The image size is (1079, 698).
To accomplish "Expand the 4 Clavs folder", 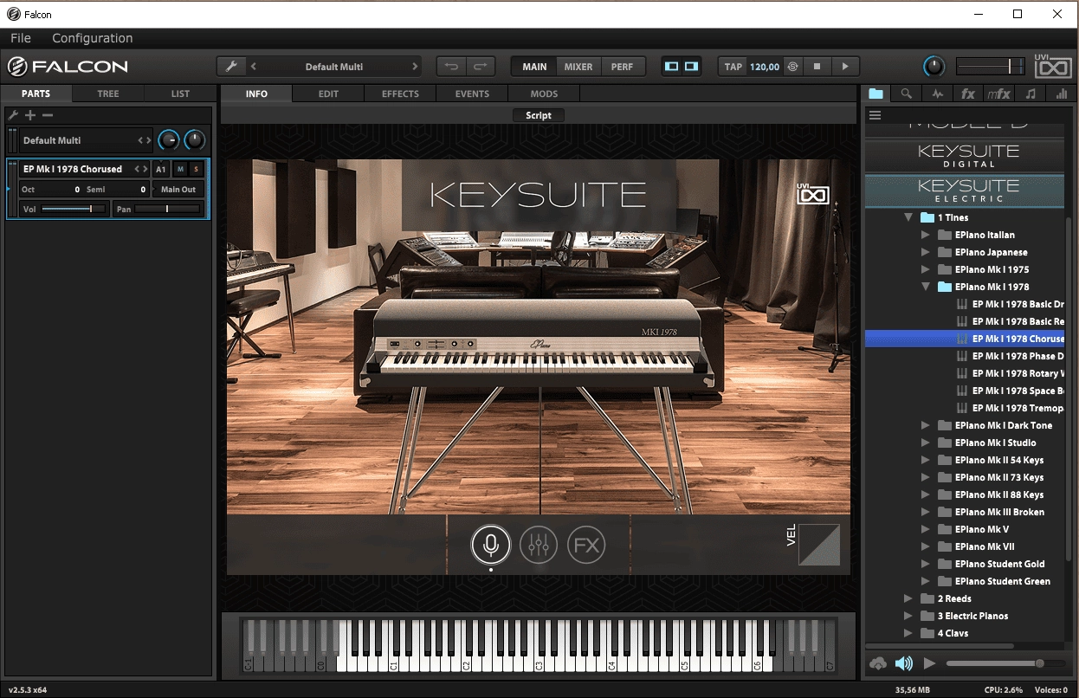I will [x=908, y=633].
